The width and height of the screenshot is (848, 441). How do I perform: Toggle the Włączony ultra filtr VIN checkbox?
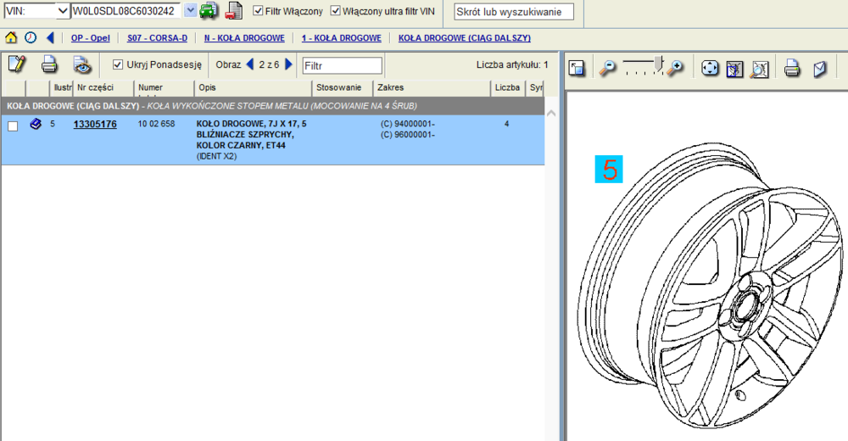point(336,11)
